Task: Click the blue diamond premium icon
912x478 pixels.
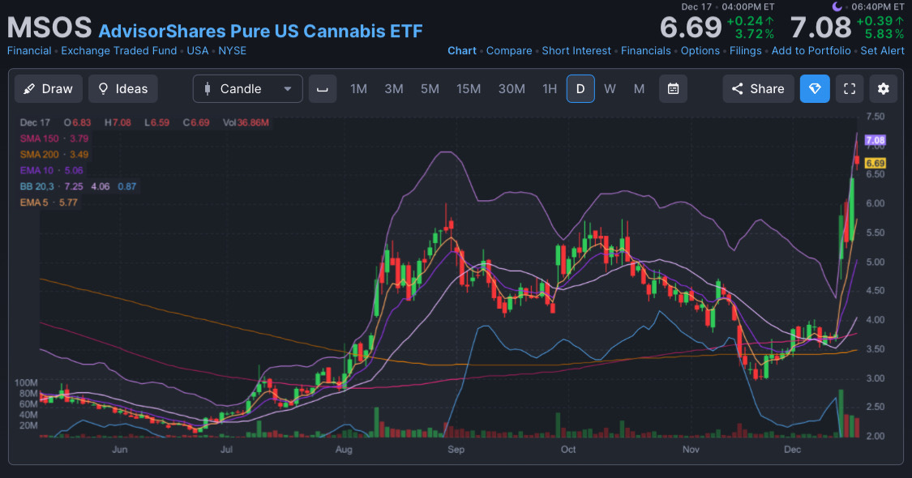Action: tap(815, 89)
